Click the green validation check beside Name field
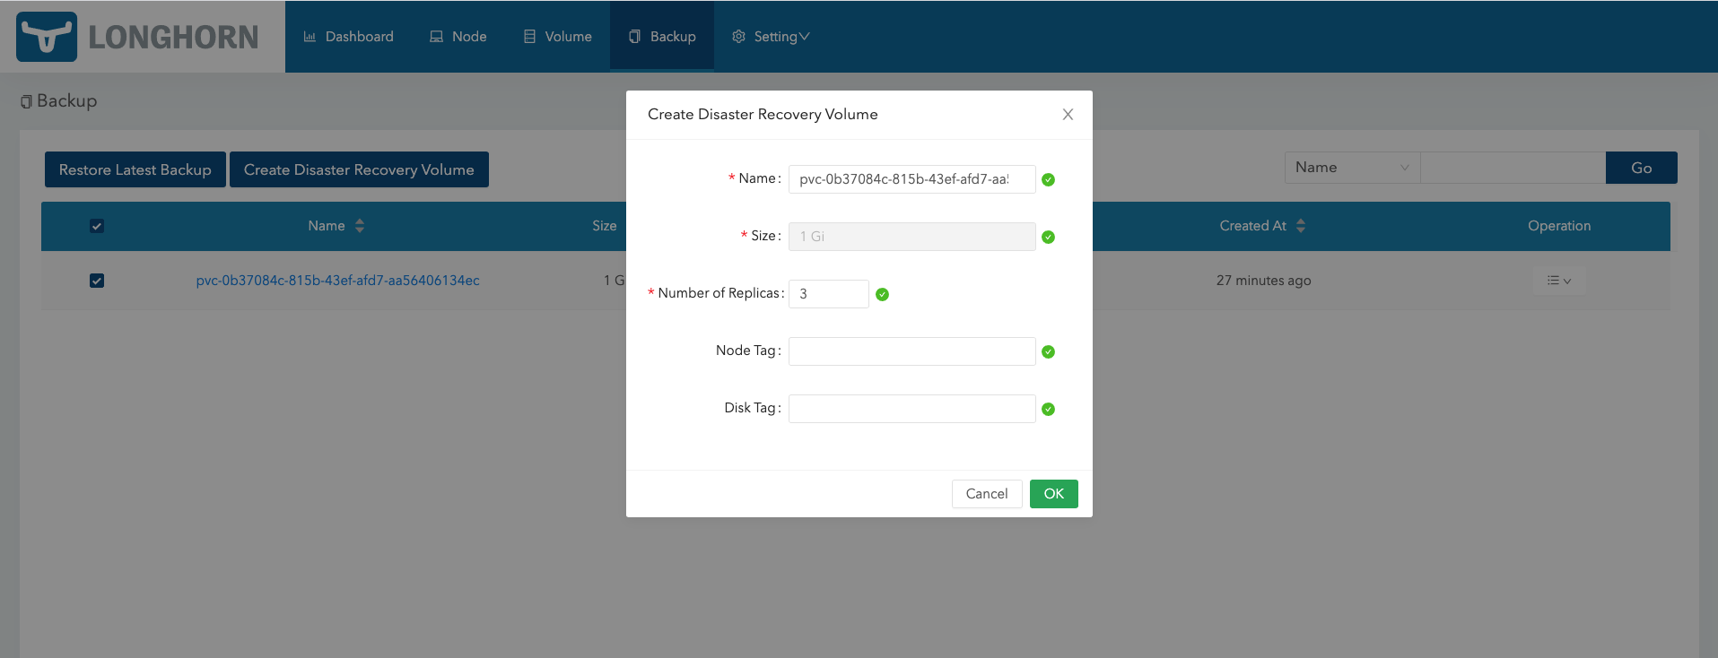The width and height of the screenshot is (1718, 658). tap(1048, 179)
